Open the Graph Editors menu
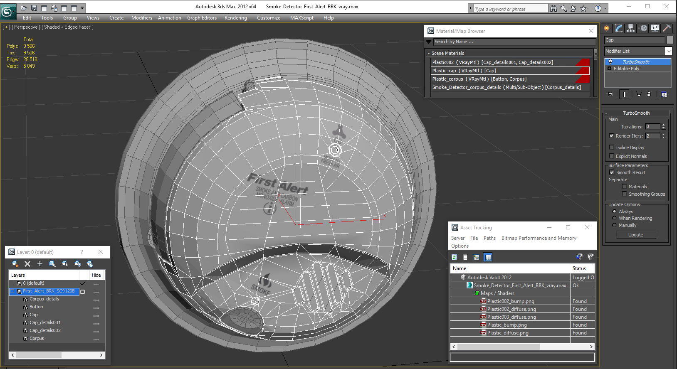Screen dimensions: 677x369 point(202,18)
